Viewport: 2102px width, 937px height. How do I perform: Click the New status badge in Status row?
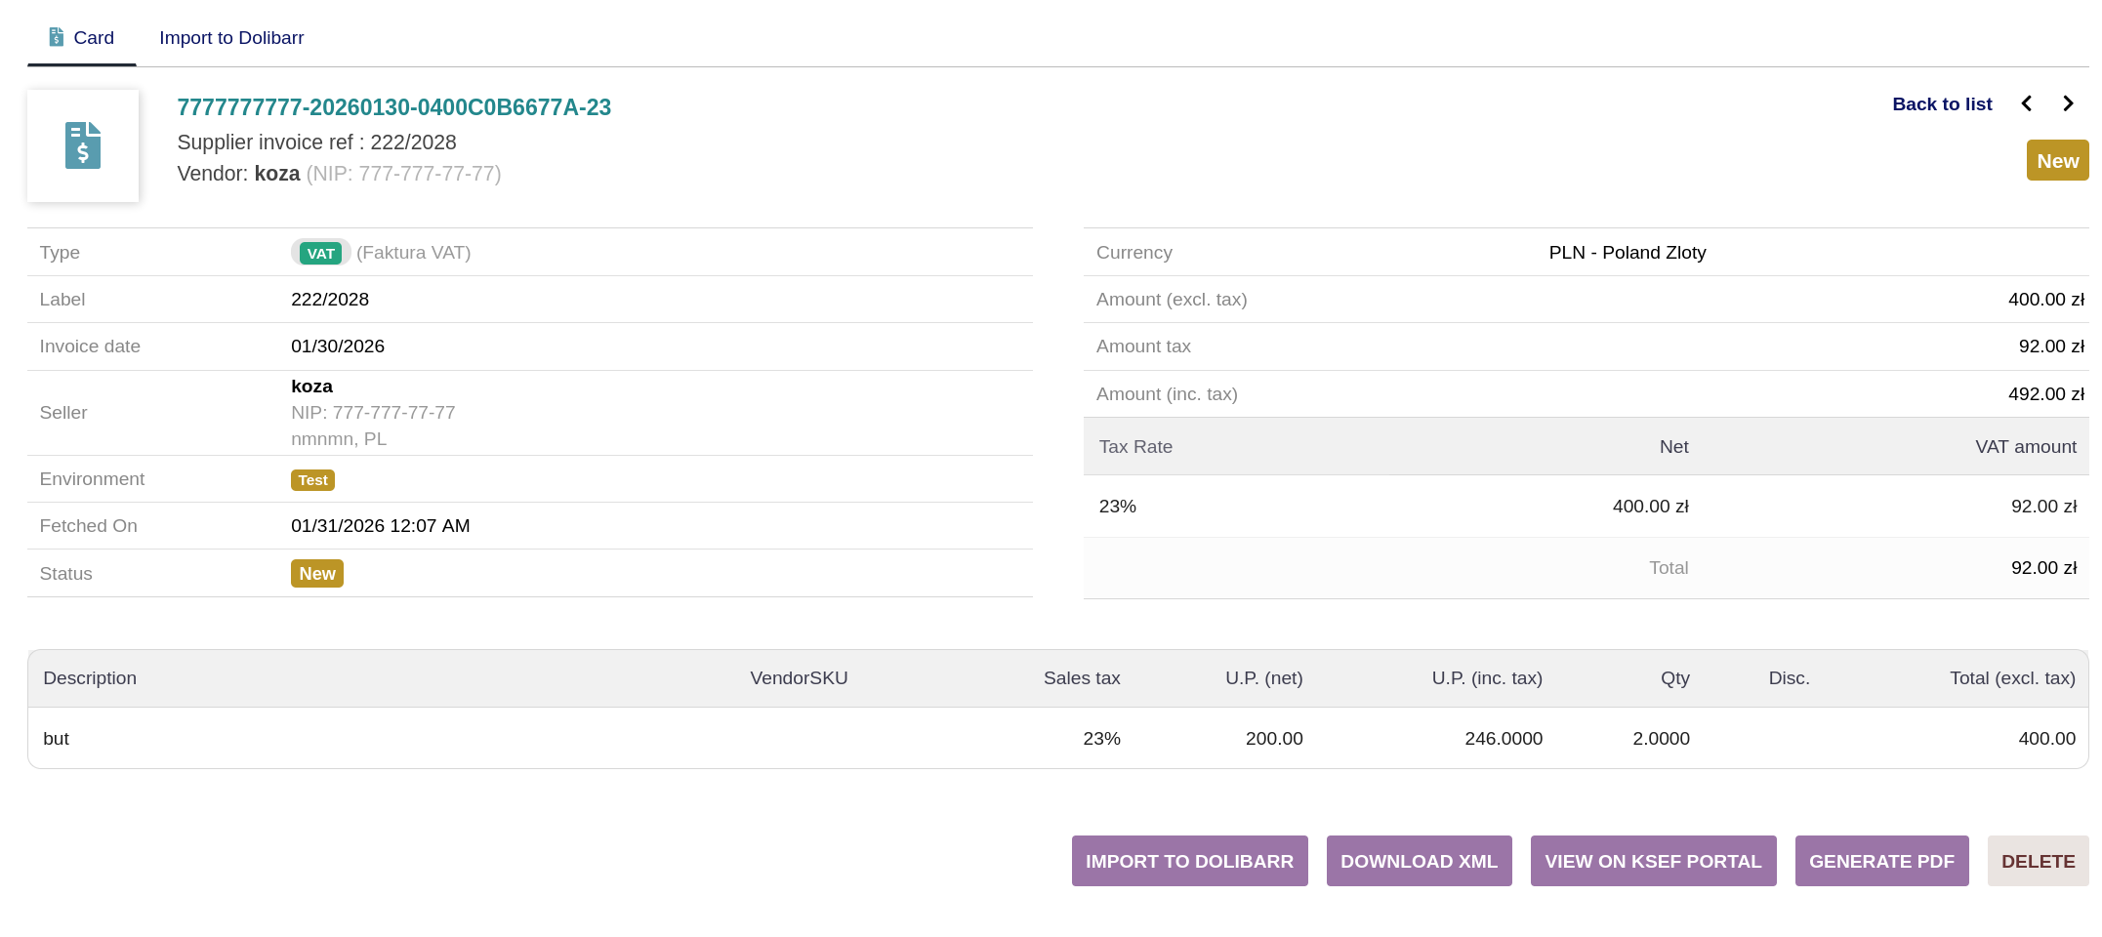click(316, 574)
